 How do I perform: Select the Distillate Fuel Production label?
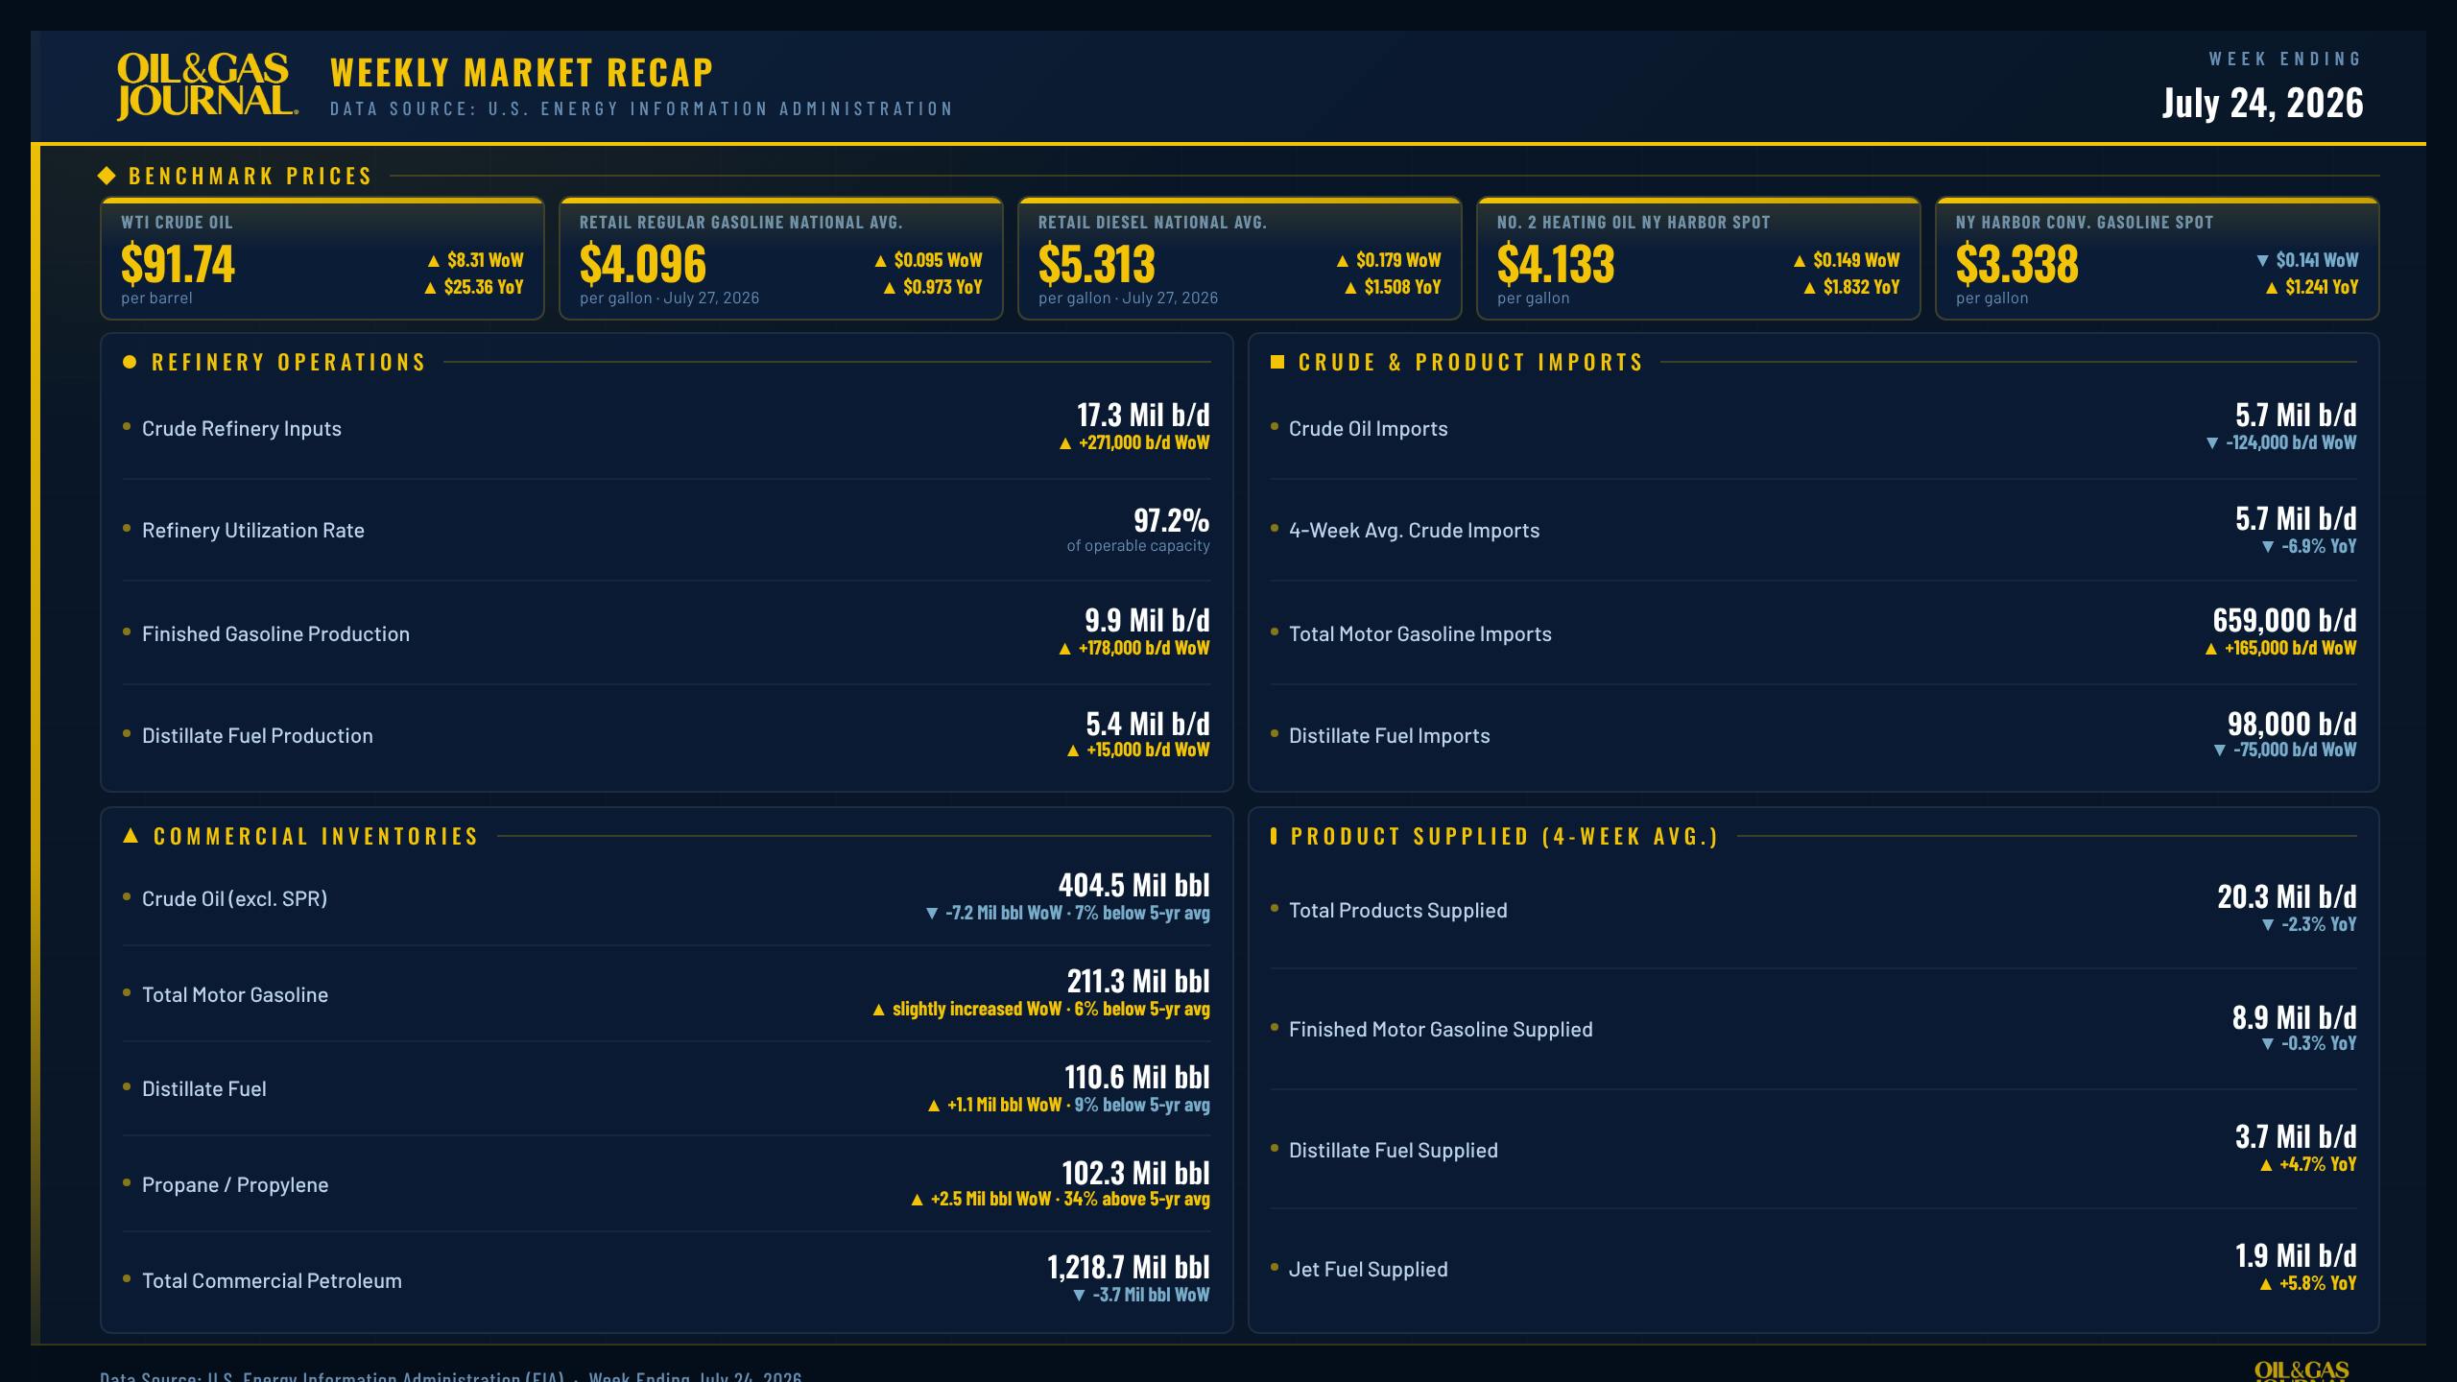click(257, 736)
